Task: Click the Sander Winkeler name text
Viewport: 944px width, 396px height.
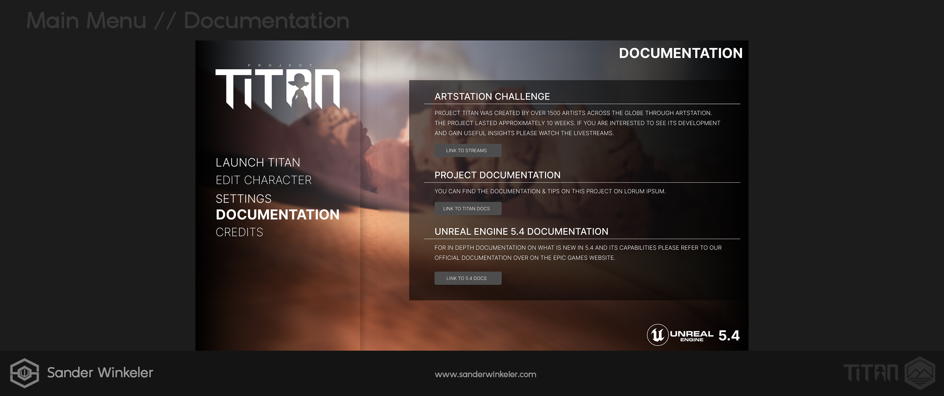Action: click(x=100, y=373)
